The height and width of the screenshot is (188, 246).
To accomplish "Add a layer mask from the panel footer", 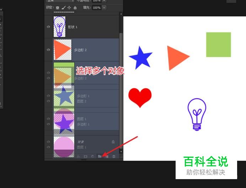I will [85, 156].
